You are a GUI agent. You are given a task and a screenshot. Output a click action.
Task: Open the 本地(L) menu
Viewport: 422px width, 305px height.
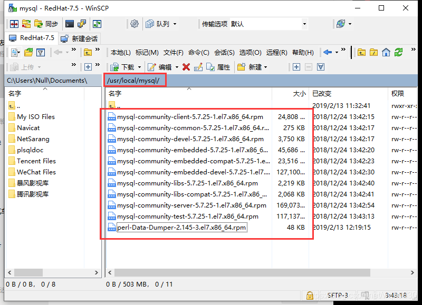pos(121,53)
